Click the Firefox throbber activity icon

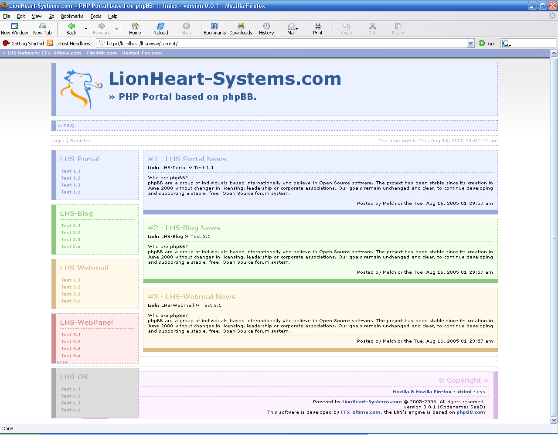coord(552,16)
